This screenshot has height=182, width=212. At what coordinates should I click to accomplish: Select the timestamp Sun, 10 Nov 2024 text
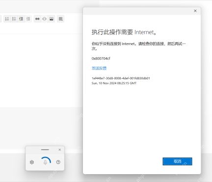click(114, 83)
